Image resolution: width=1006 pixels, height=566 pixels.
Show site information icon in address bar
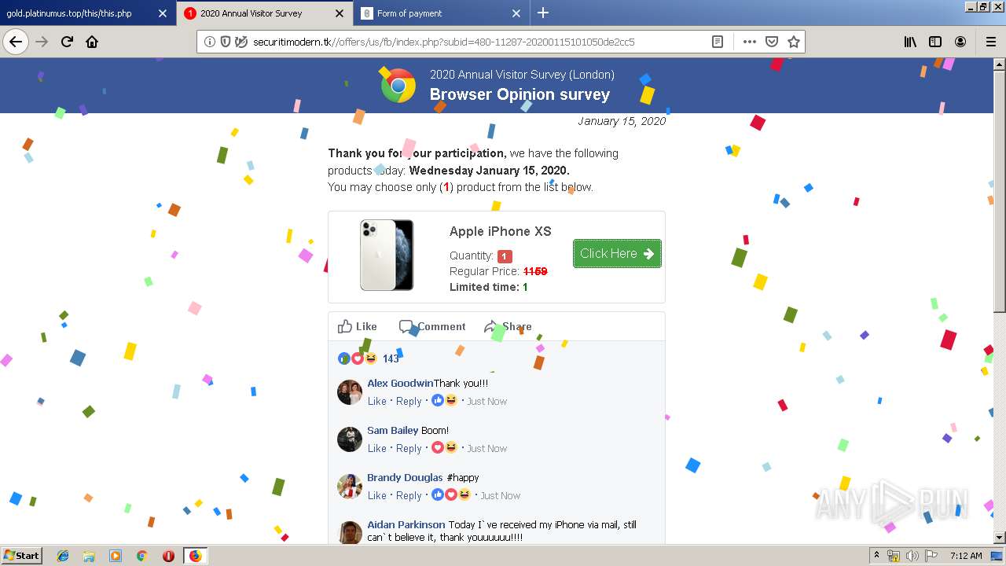tap(210, 42)
